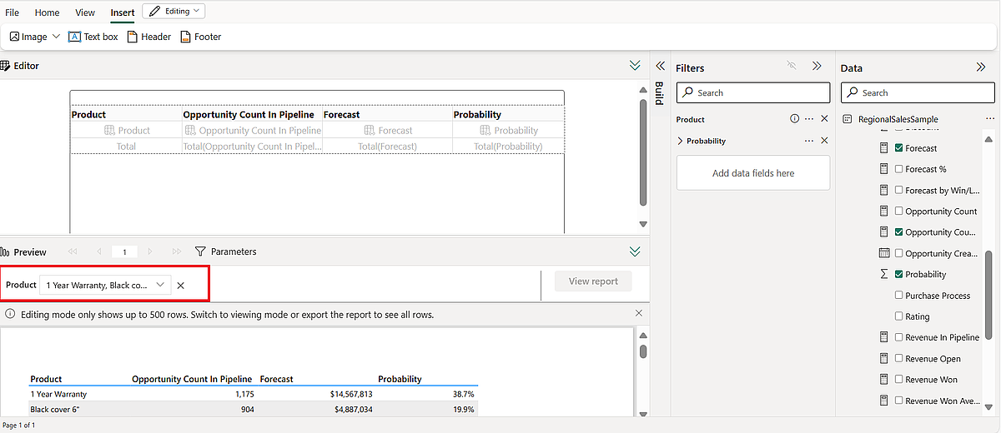Switch to the View tab
The image size is (1001, 433).
(85, 12)
